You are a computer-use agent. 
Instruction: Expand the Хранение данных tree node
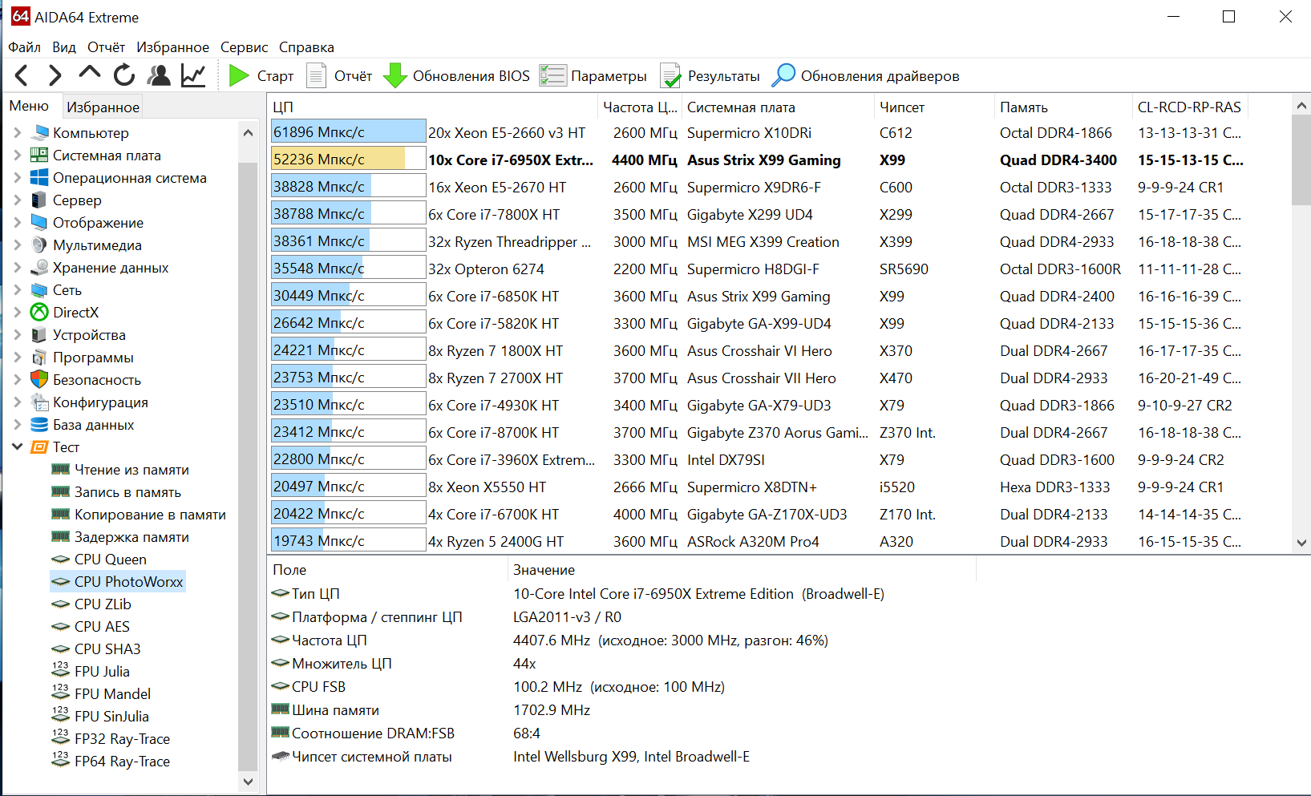click(18, 268)
